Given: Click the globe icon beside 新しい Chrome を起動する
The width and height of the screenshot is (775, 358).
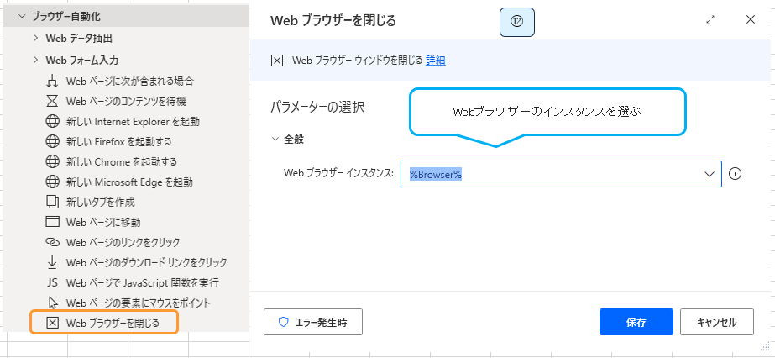Looking at the screenshot, I should click(52, 161).
